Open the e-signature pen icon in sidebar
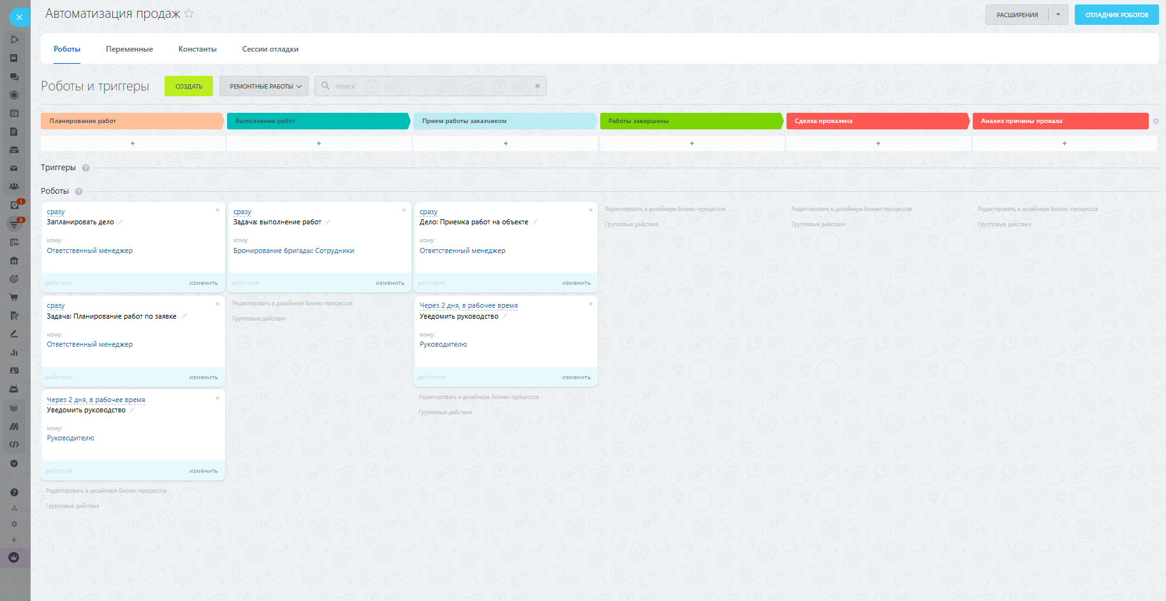The image size is (1166, 601). [x=14, y=334]
